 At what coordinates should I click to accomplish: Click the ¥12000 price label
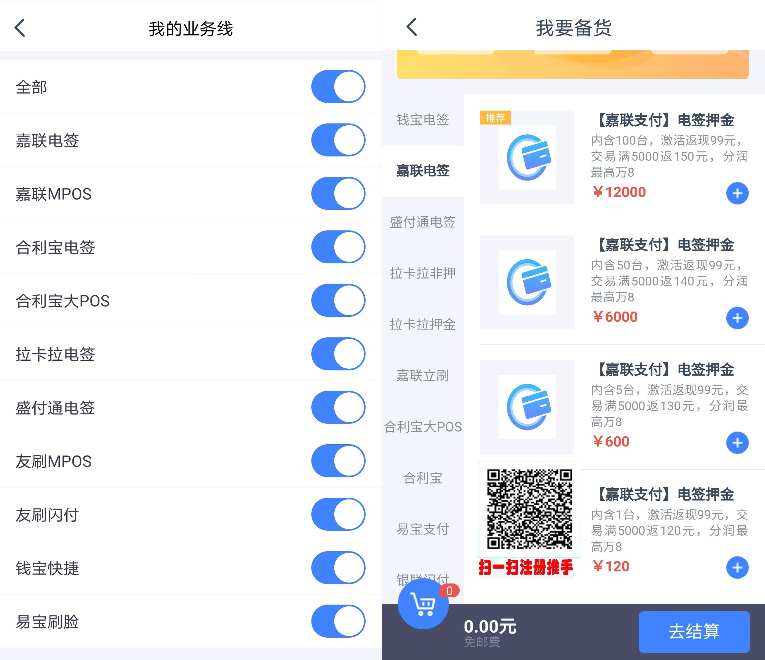tap(619, 192)
